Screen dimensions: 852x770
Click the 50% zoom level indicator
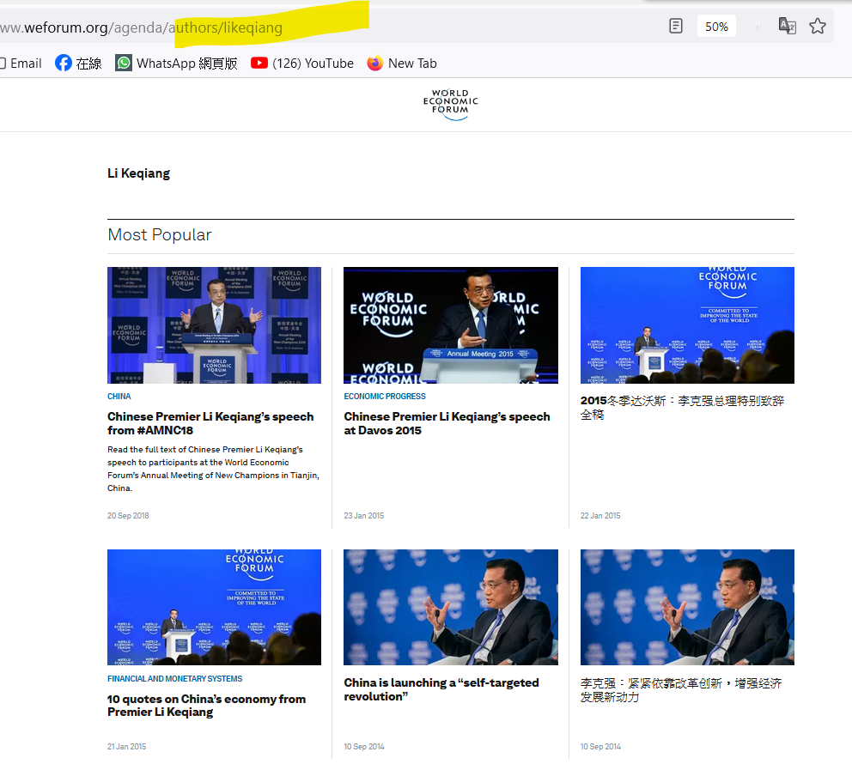(x=716, y=27)
